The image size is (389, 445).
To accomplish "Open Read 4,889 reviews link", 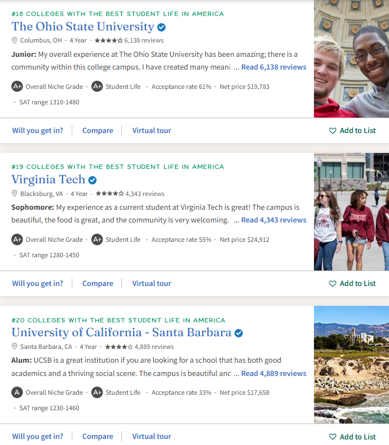I will click(x=274, y=373).
